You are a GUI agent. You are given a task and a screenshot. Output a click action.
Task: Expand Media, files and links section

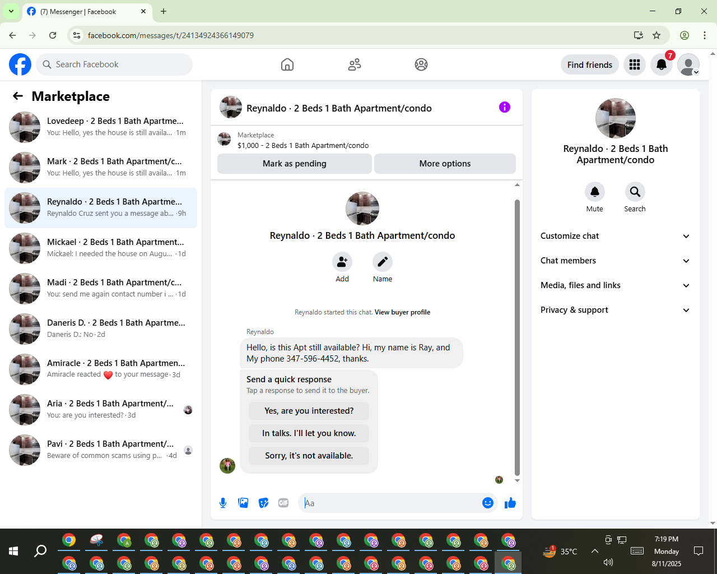[x=616, y=285]
